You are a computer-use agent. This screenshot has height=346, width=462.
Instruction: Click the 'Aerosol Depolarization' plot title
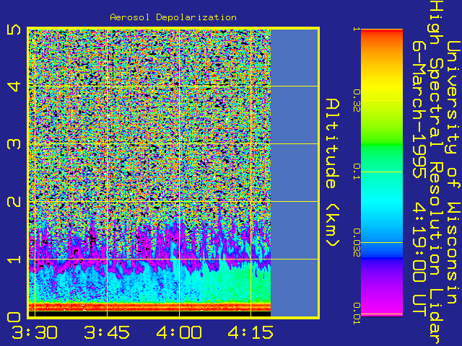[x=173, y=17]
